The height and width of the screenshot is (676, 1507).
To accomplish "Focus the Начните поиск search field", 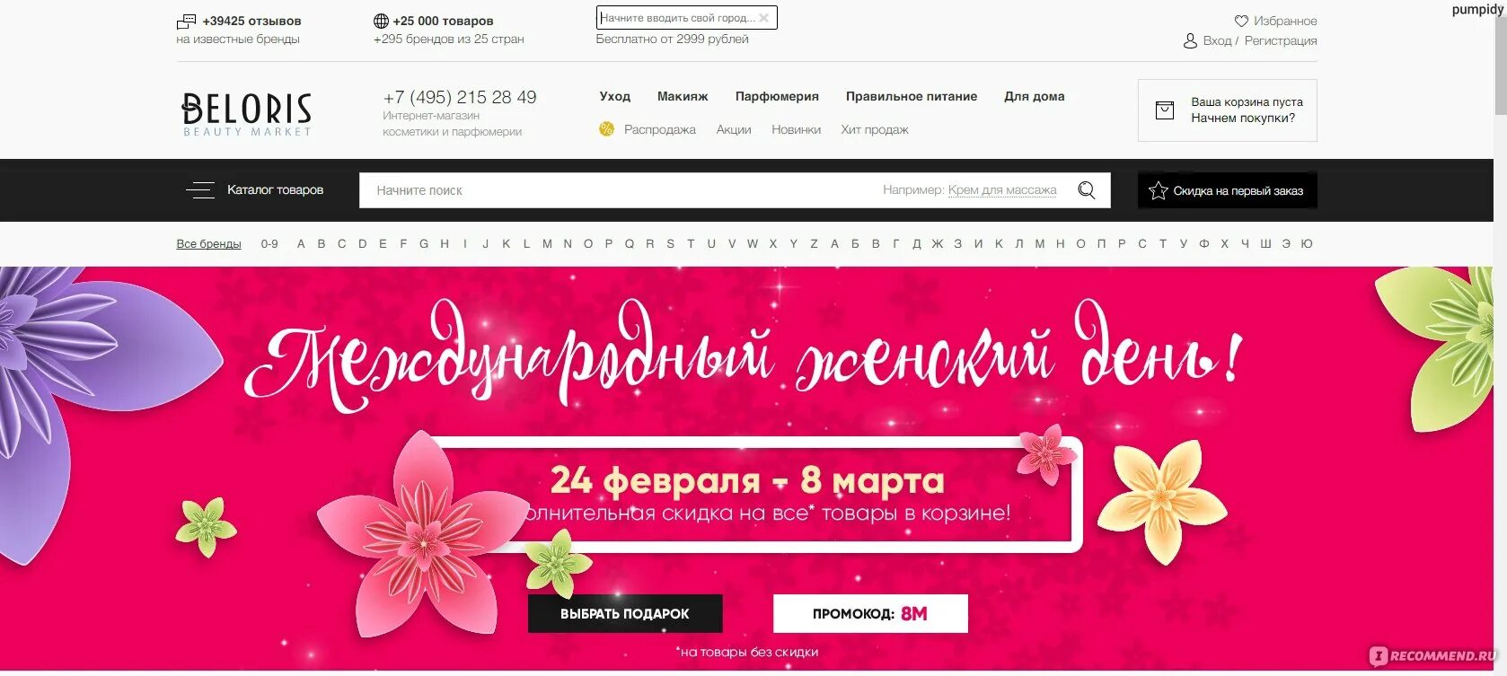I will point(620,190).
